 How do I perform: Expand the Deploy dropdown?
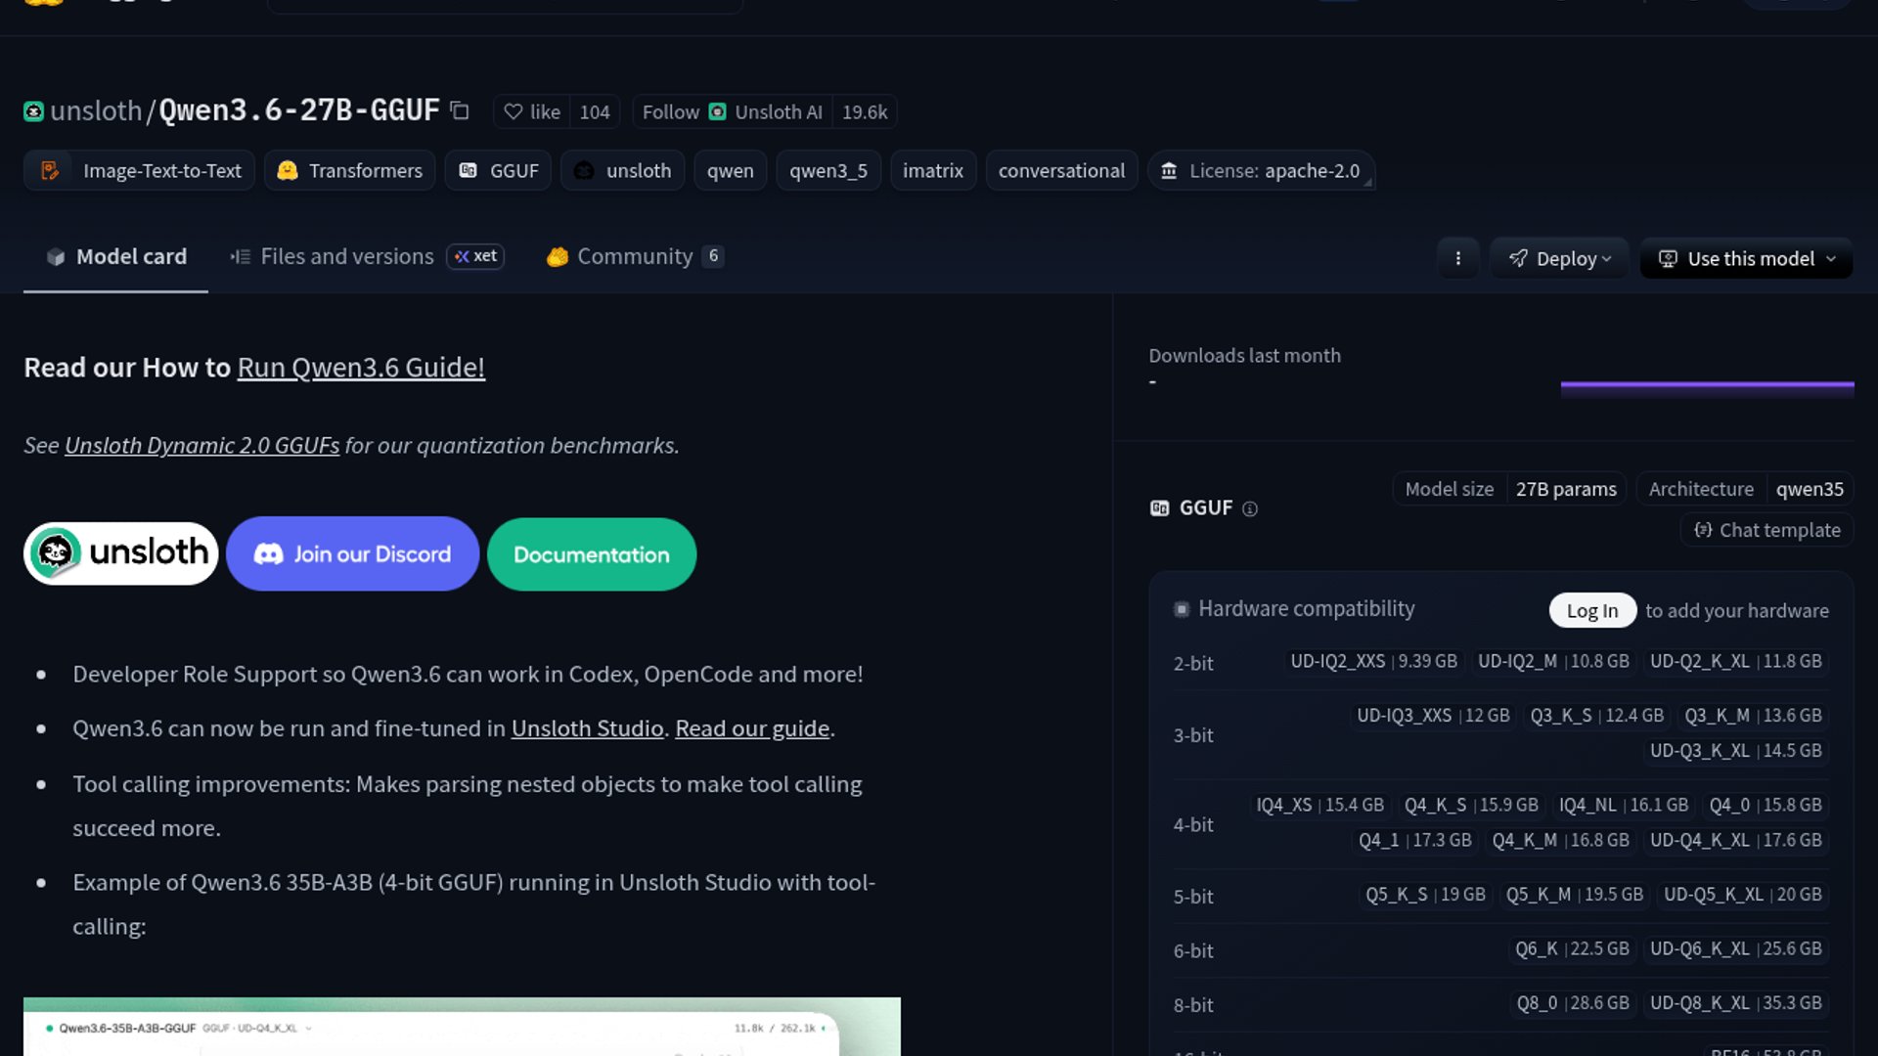click(1559, 258)
